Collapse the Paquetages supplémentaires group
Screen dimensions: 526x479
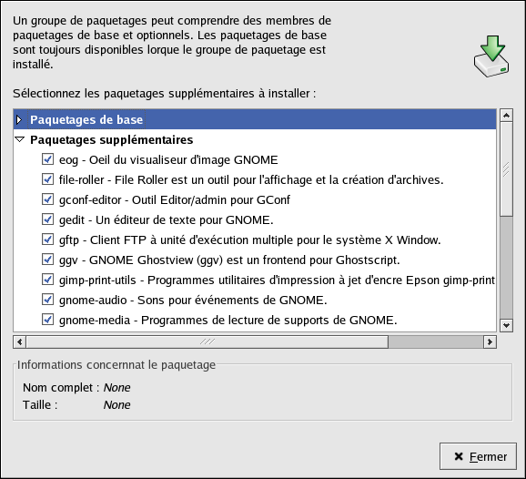coord(20,139)
